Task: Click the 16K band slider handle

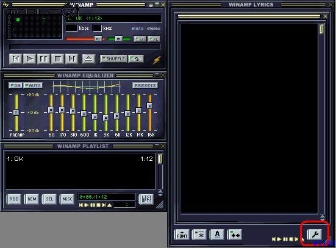Action: [x=150, y=106]
